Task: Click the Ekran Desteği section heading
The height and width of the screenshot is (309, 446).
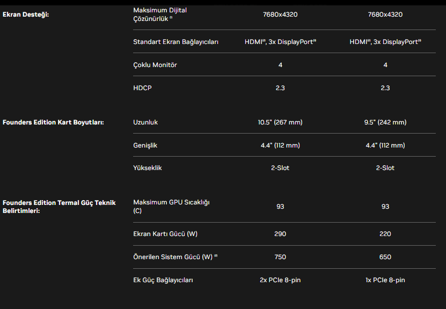Action: pyautogui.click(x=26, y=14)
